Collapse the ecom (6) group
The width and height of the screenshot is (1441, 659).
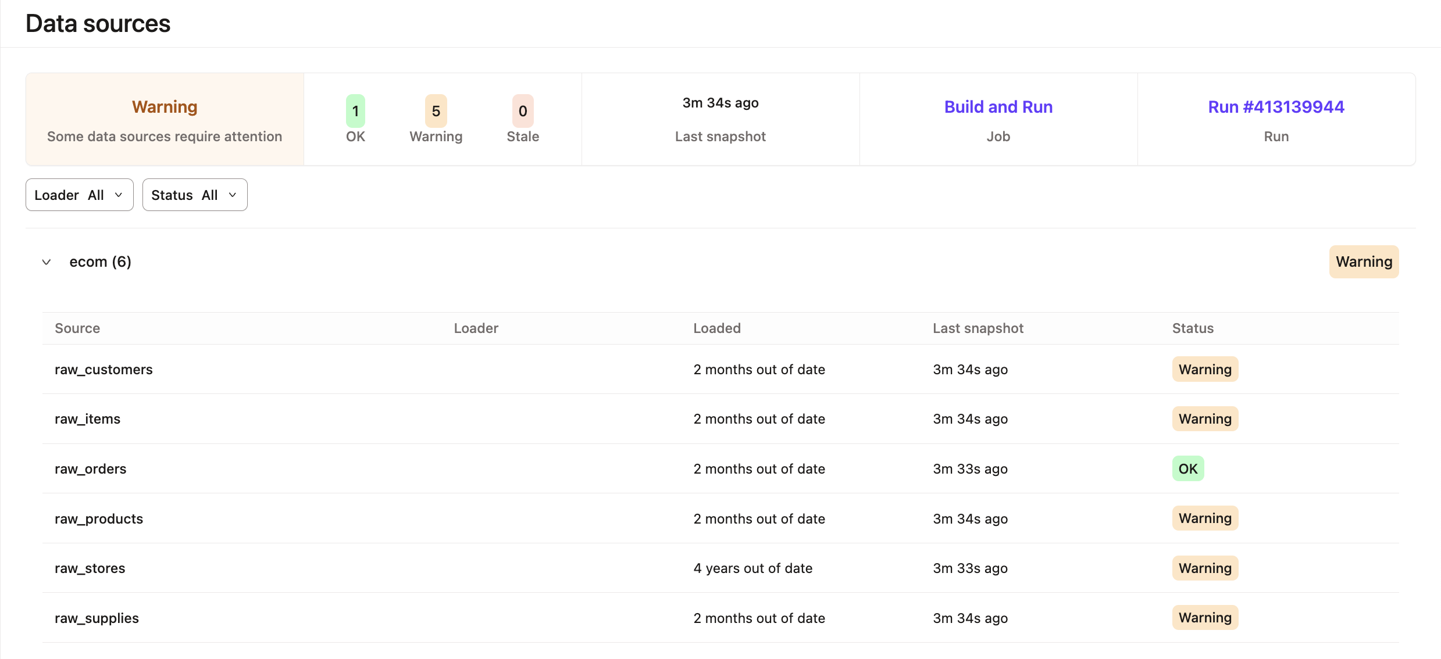[x=47, y=262]
